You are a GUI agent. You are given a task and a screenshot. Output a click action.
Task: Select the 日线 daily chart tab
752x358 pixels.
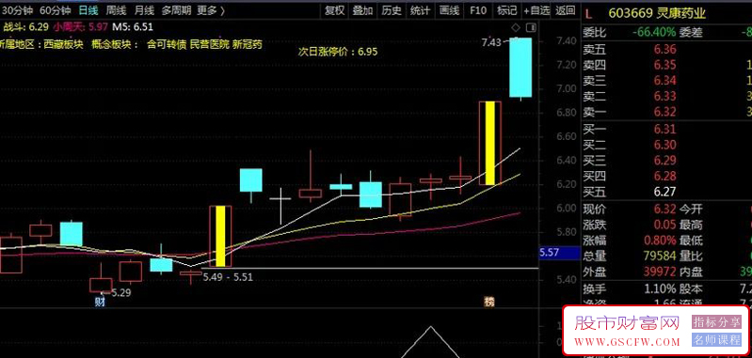coord(88,10)
